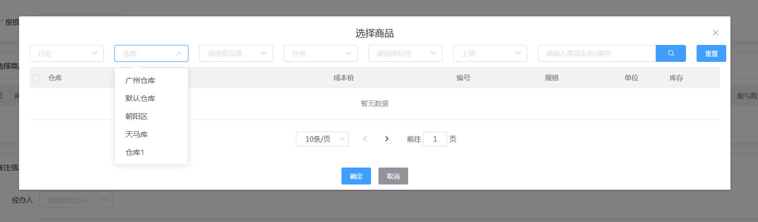Click the 取消 cancel button

tap(393, 176)
